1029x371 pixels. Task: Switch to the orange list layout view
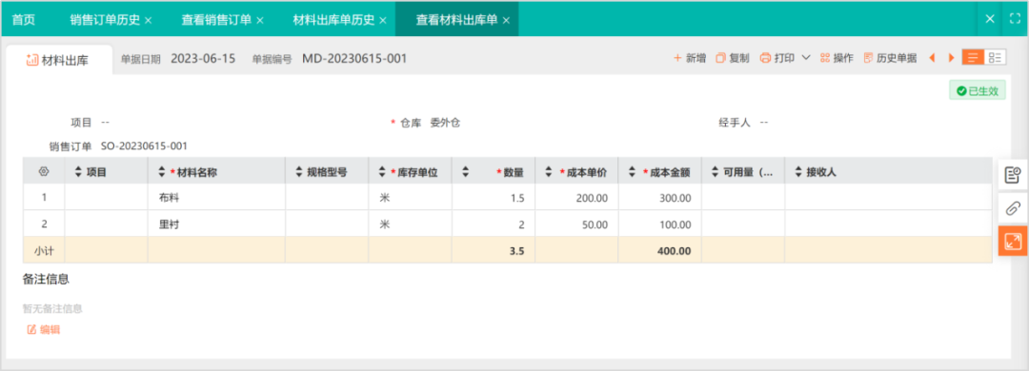tap(973, 58)
